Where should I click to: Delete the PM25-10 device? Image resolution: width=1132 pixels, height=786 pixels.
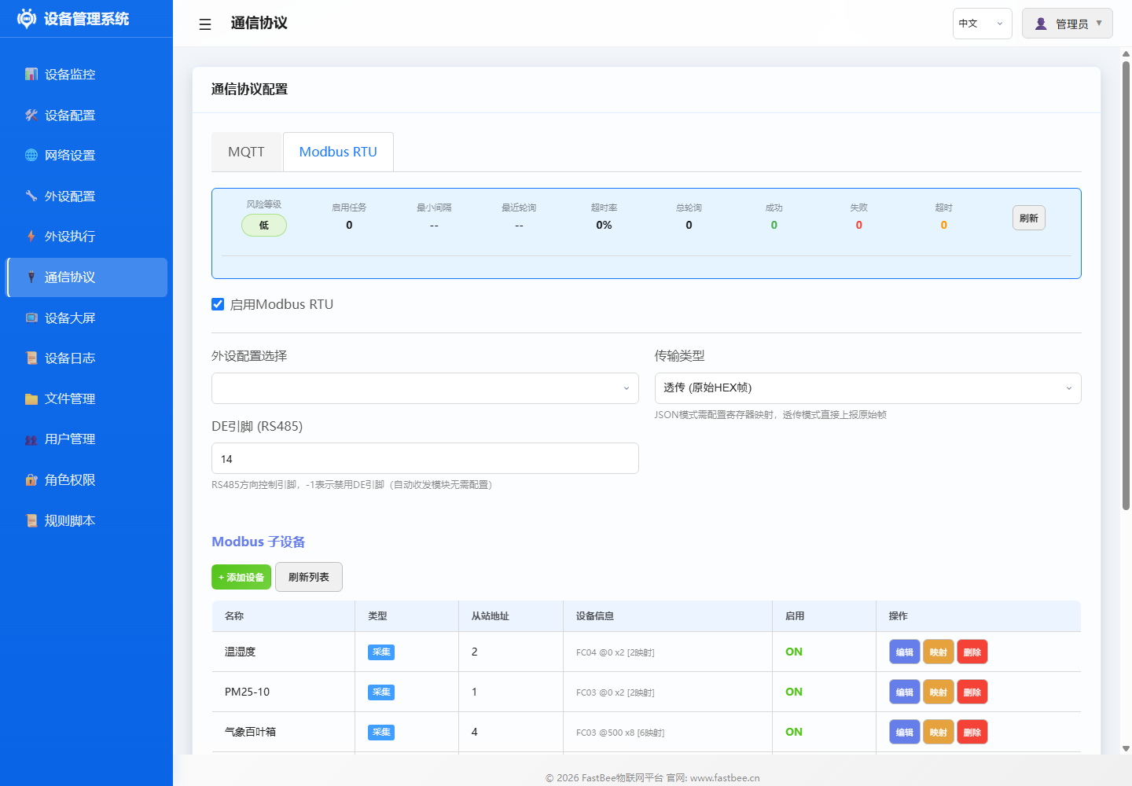972,692
